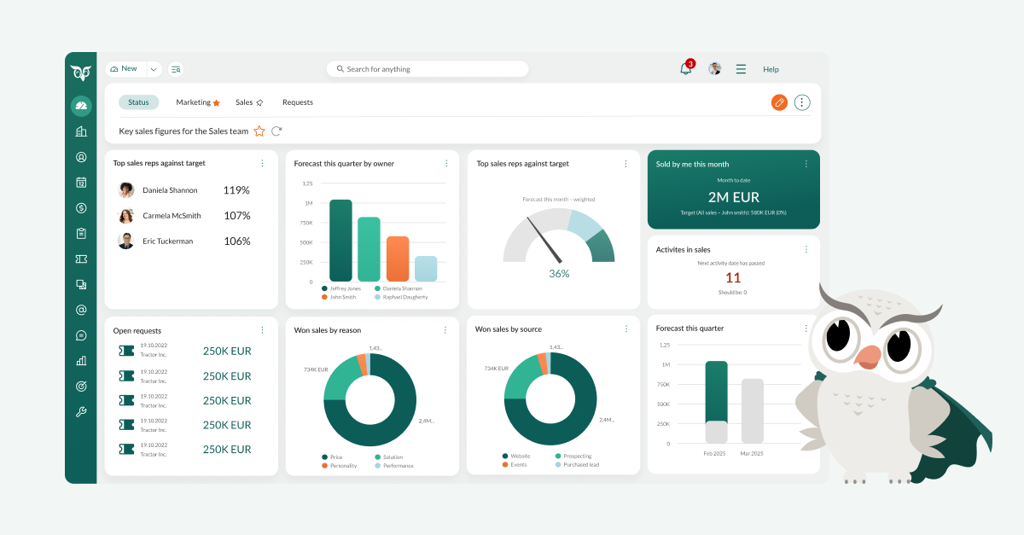Image resolution: width=1024 pixels, height=535 pixels.
Task: Switch to the Sales tab
Action: point(244,102)
